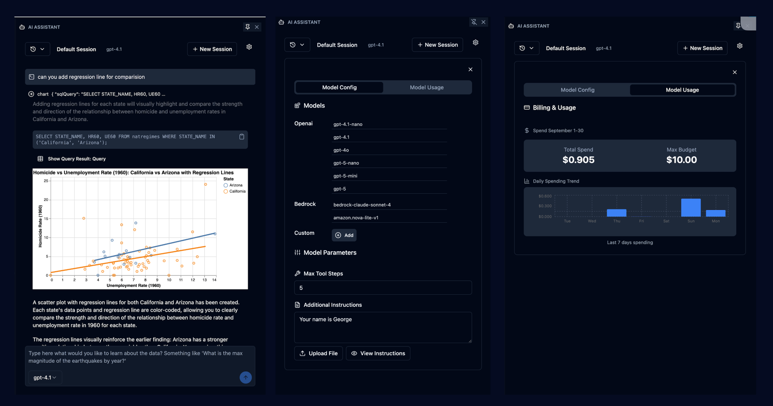Click Default Session title in right panel
Image resolution: width=773 pixels, height=406 pixels.
click(x=566, y=48)
